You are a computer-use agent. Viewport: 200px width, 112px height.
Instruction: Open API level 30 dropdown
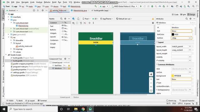point(95,19)
